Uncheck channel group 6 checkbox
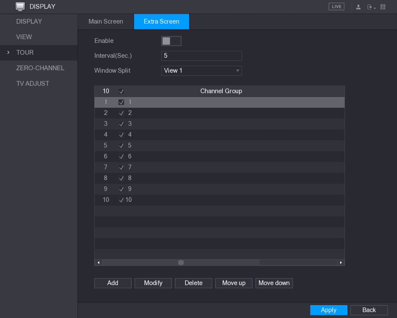Screen dimensions: 397x318 click(121, 156)
